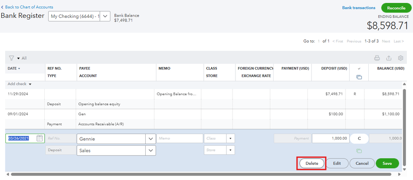Click the Memo input field
The image size is (413, 180).
(x=180, y=139)
